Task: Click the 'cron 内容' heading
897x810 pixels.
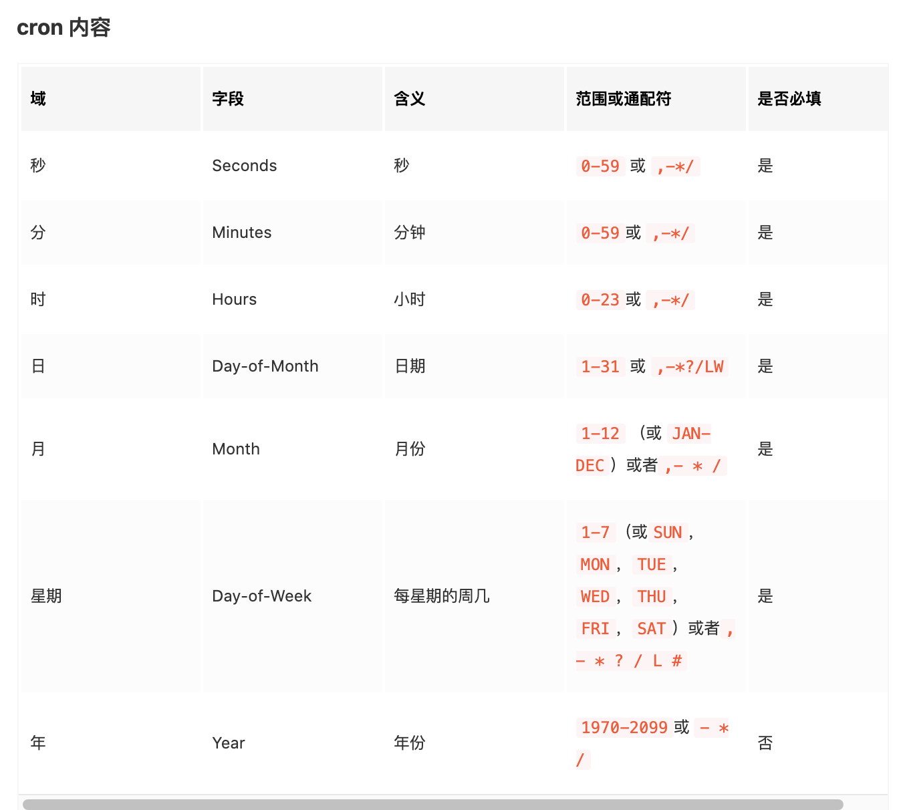Action: (63, 27)
